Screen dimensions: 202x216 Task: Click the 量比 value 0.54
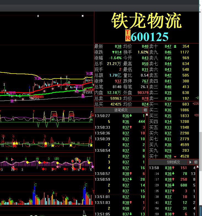[145, 75]
